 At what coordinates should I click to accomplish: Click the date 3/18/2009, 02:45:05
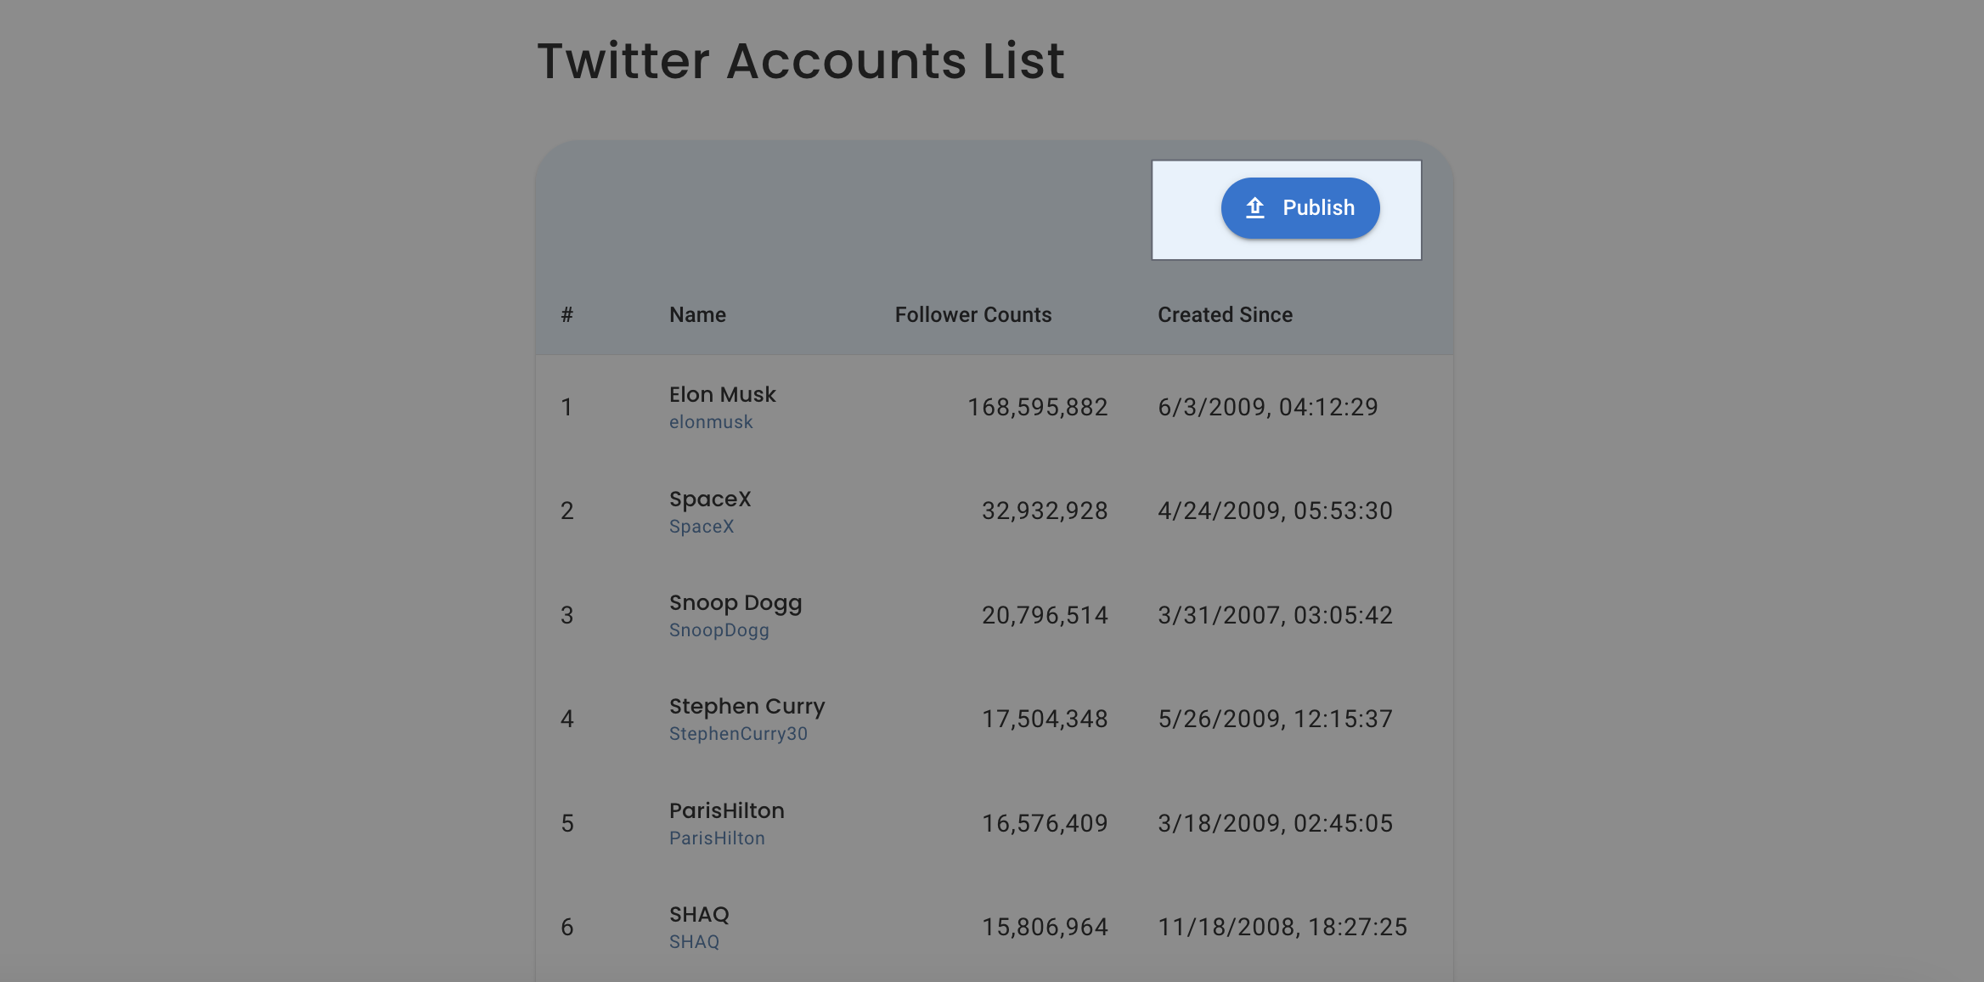coord(1276,824)
